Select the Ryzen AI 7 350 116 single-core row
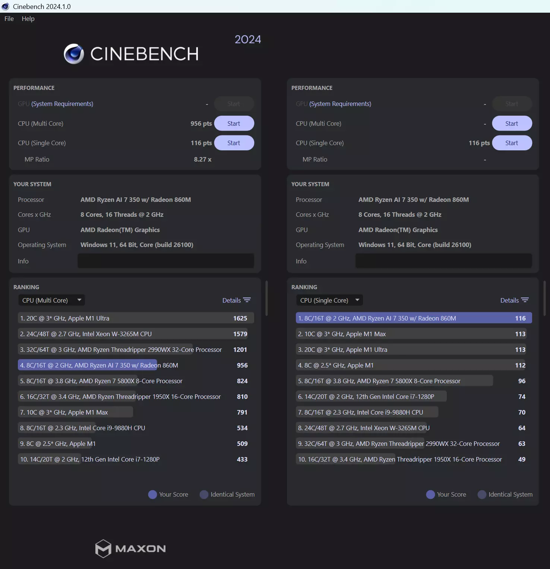This screenshot has height=569, width=550. 414,318
